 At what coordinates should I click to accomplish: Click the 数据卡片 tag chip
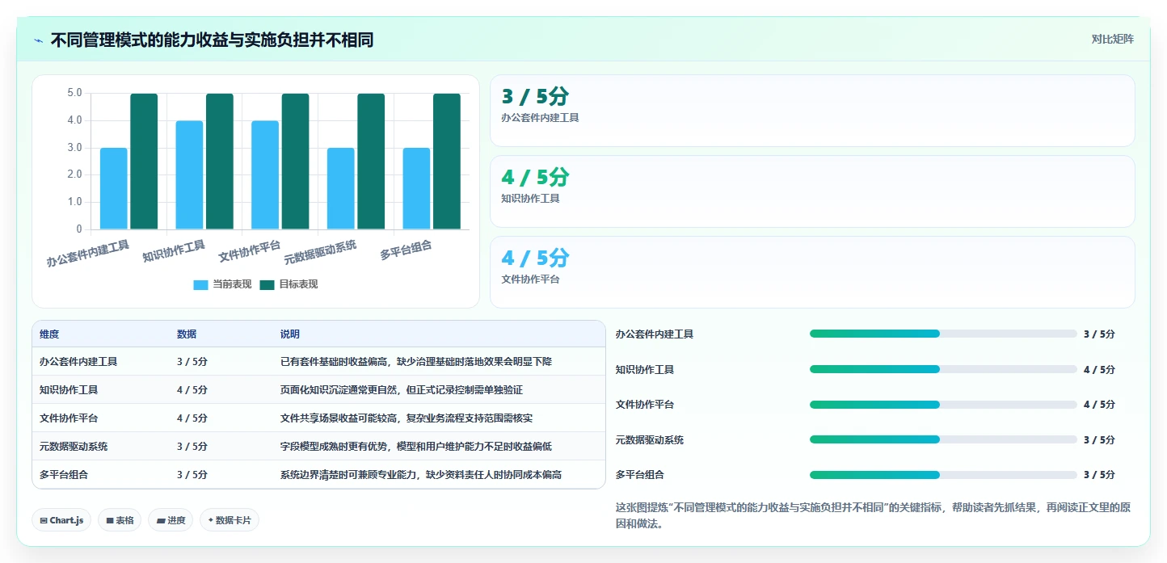[230, 520]
